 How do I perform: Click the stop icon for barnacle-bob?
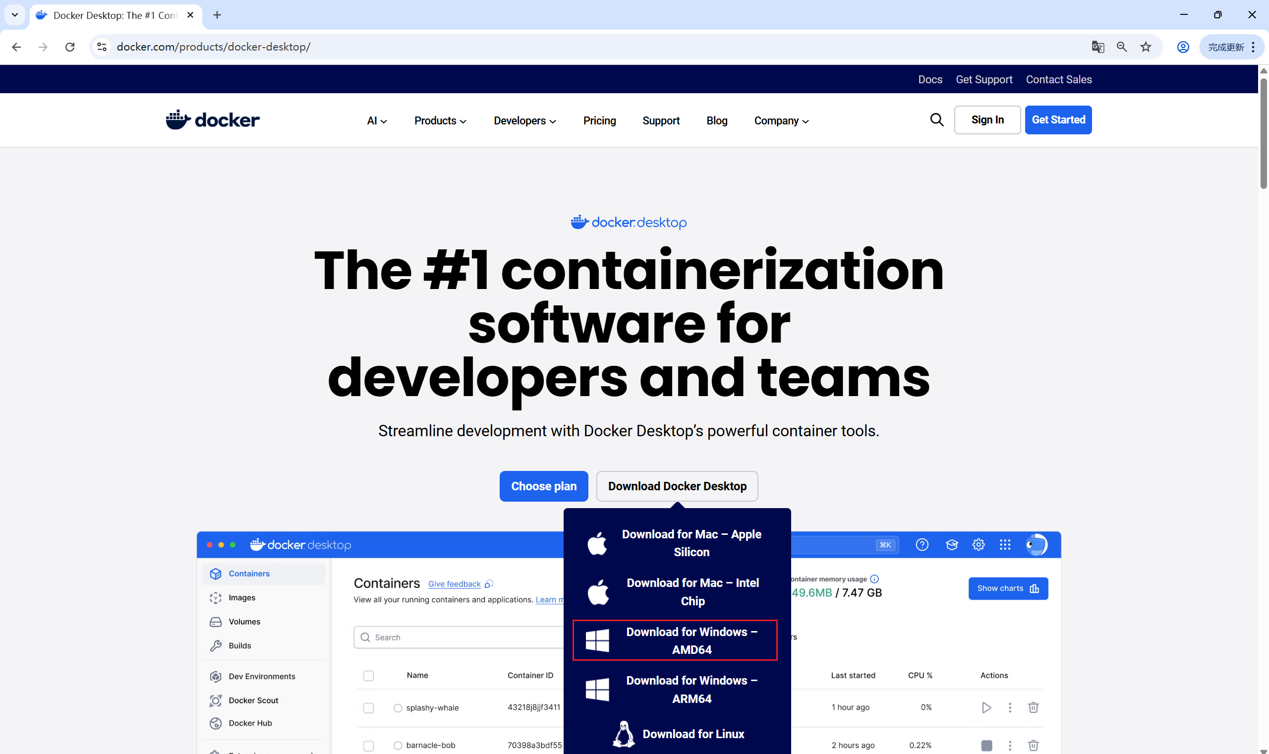(986, 746)
